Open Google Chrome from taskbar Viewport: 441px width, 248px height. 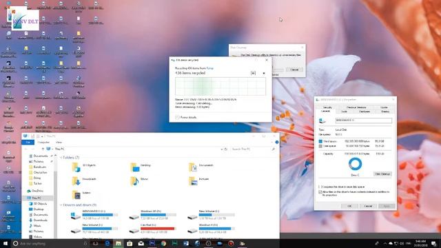tap(163, 243)
